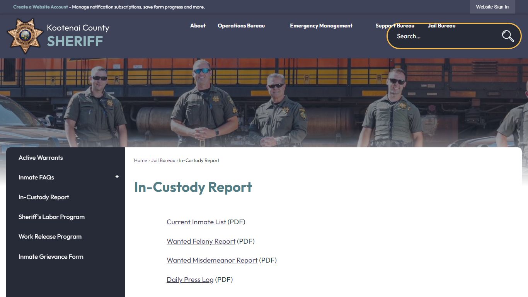Open the Emergency Management menu
The height and width of the screenshot is (297, 528).
(321, 26)
